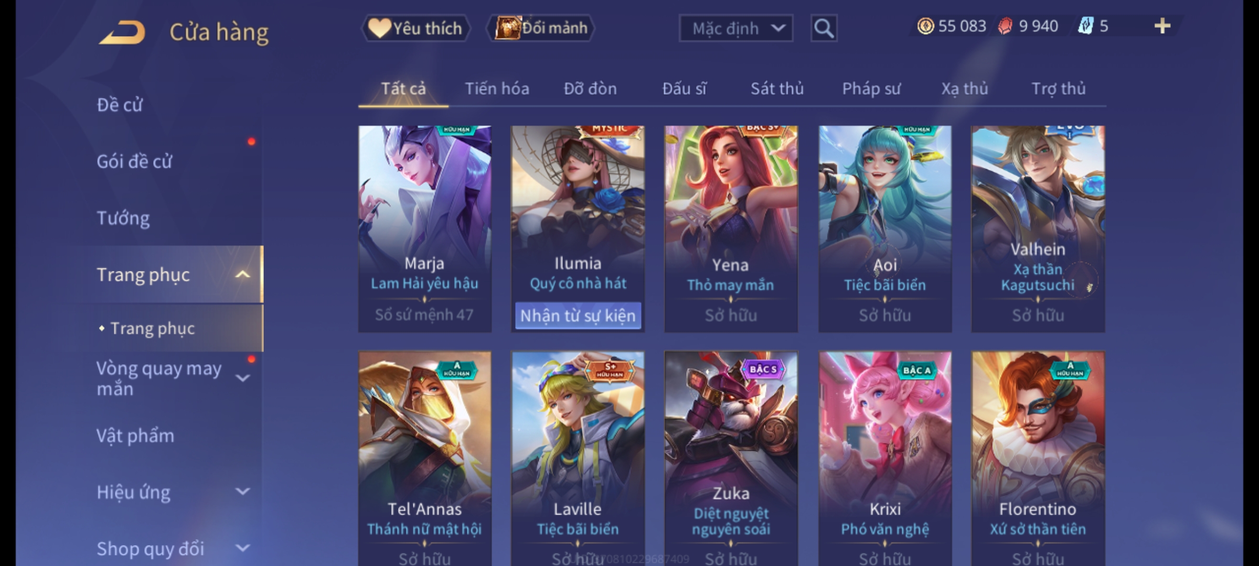This screenshot has height=566, width=1259.
Task: Tap the gold coin icon showing 55 083
Action: coord(926,26)
